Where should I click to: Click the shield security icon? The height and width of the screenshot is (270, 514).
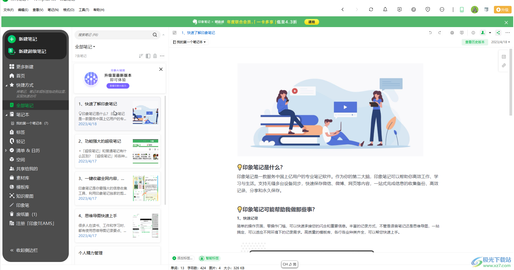pyautogui.click(x=428, y=9)
